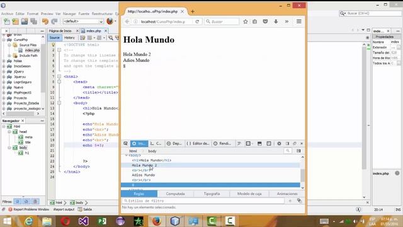
Task: Open the Editor de estilos devtools tab
Action: (198, 144)
